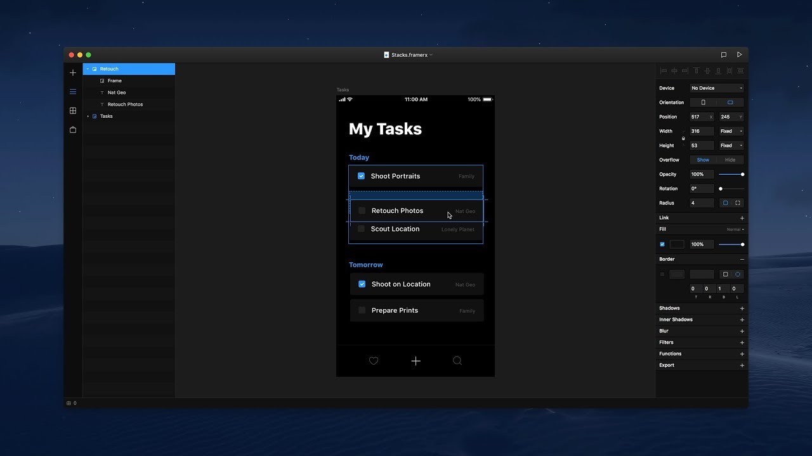
Task: Uncheck the Shoot Portraits checkbox
Action: click(361, 176)
